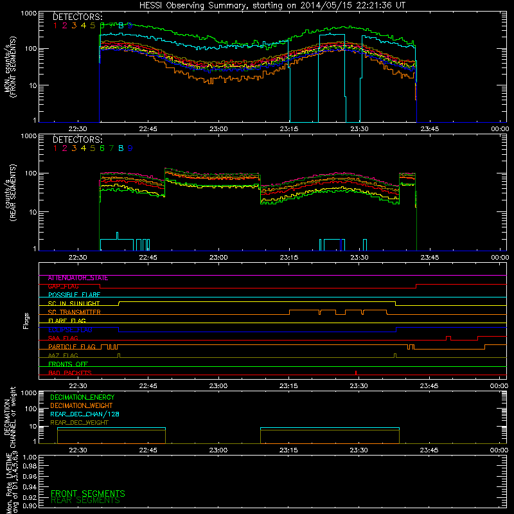Click the POSSIBLE_FLARE flag label
The width and height of the screenshot is (514, 514).
74,295
